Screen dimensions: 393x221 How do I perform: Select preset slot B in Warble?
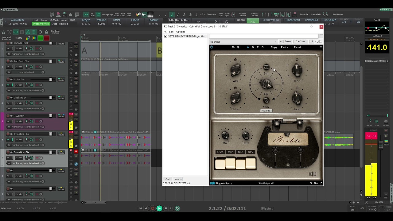pos(253,47)
